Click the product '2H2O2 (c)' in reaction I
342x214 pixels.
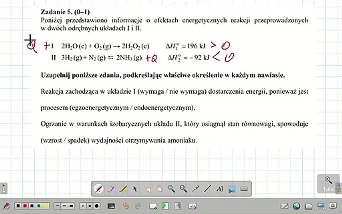point(135,46)
